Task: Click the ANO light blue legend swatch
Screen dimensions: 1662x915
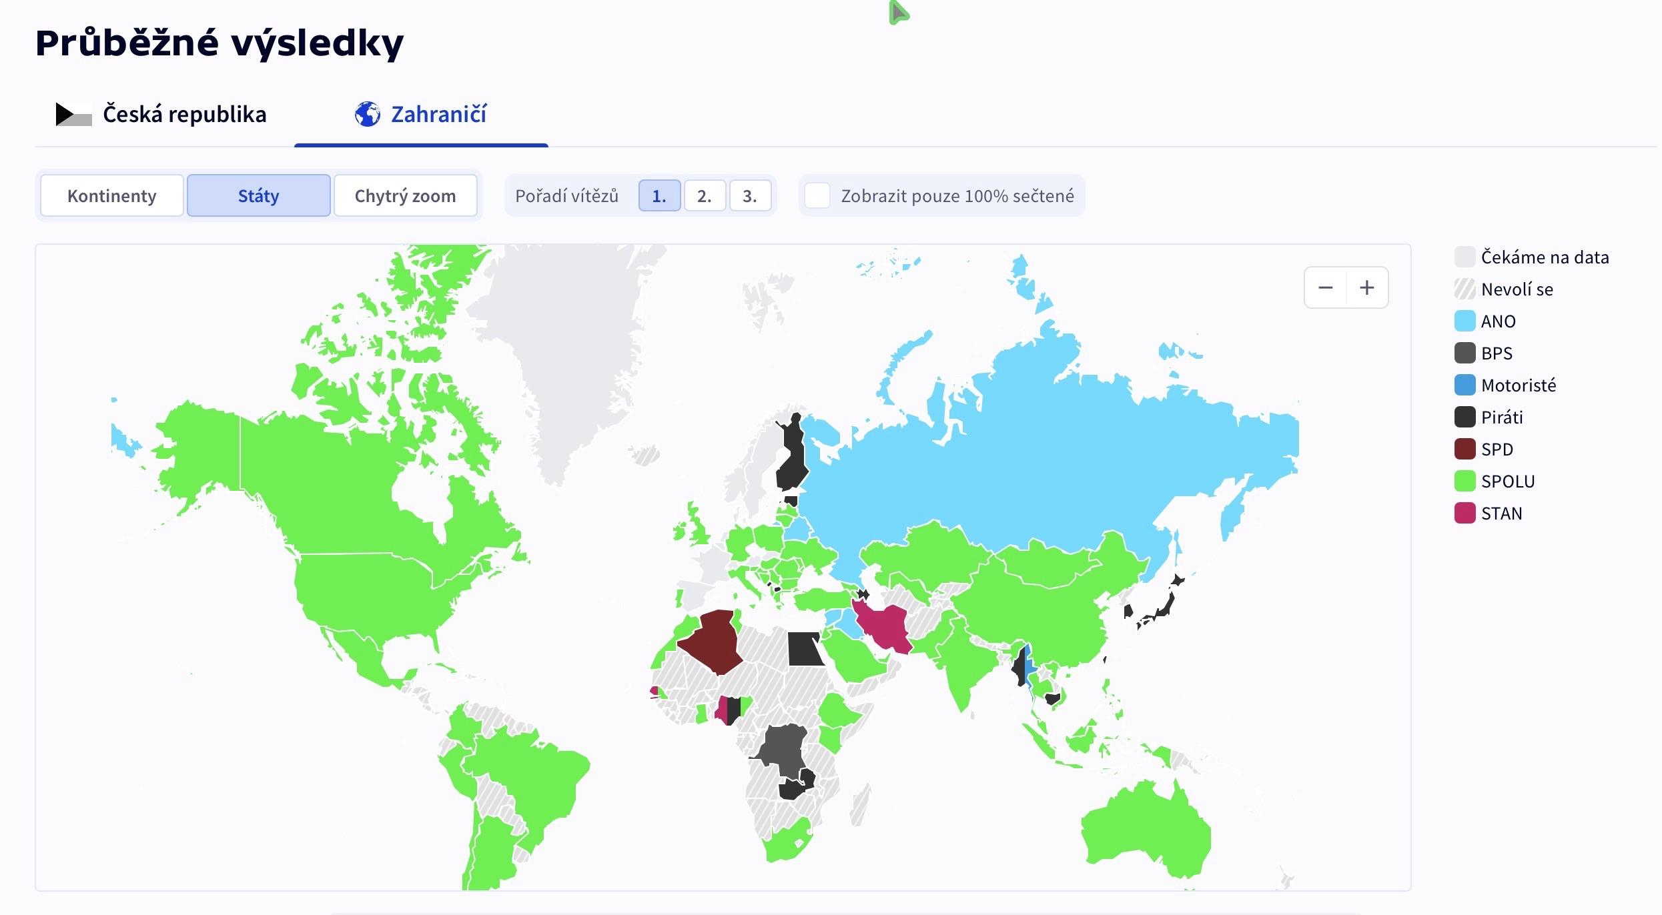Action: pyautogui.click(x=1465, y=321)
